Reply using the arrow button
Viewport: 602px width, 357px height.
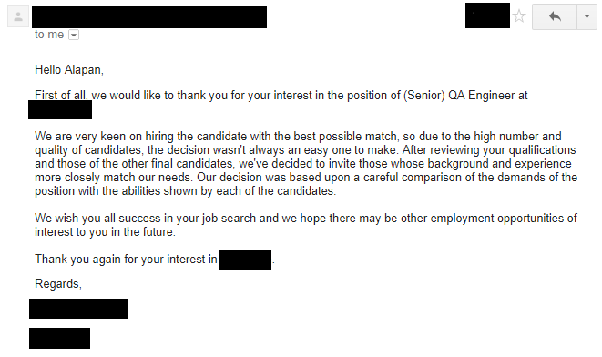click(555, 16)
